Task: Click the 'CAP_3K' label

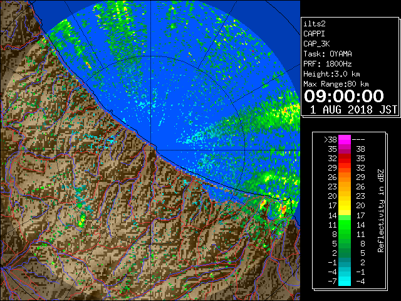Action: (316, 44)
